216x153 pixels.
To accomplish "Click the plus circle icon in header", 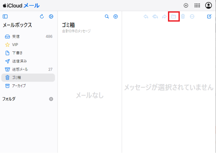I will [186, 5].
